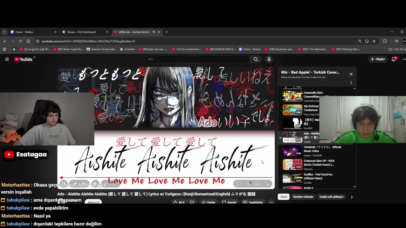Open more actions menu below video

pyautogui.click(x=271, y=202)
